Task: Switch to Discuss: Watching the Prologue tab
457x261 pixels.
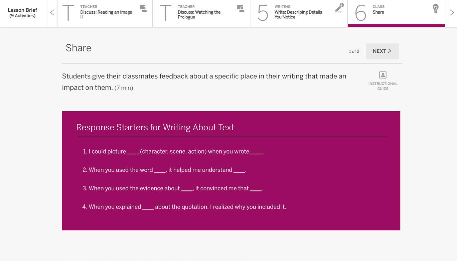Action: click(x=201, y=13)
